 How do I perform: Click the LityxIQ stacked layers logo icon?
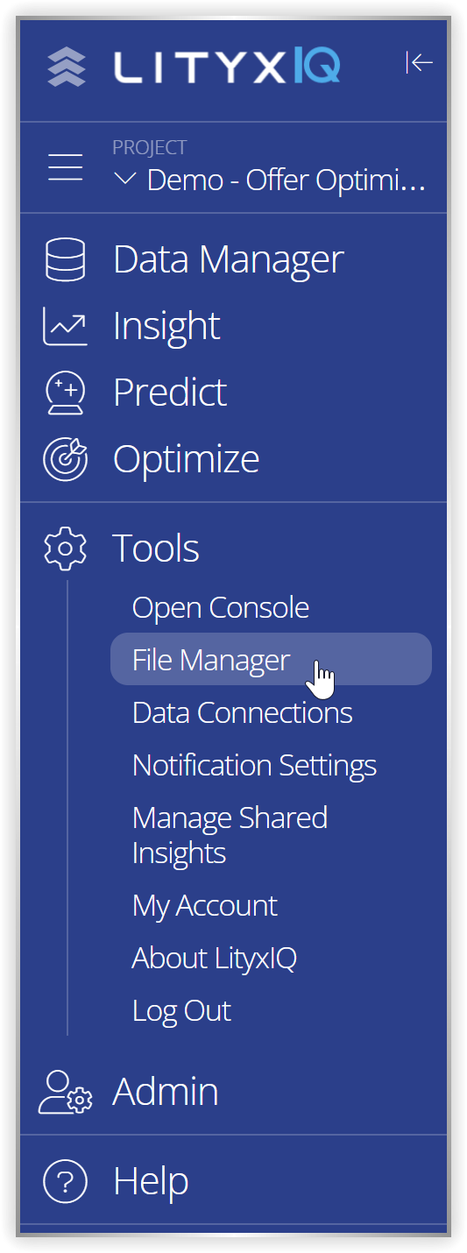coord(67,67)
